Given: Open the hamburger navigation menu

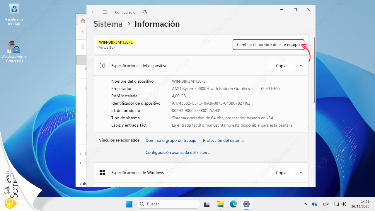Looking at the screenshot, I should [105, 12].
